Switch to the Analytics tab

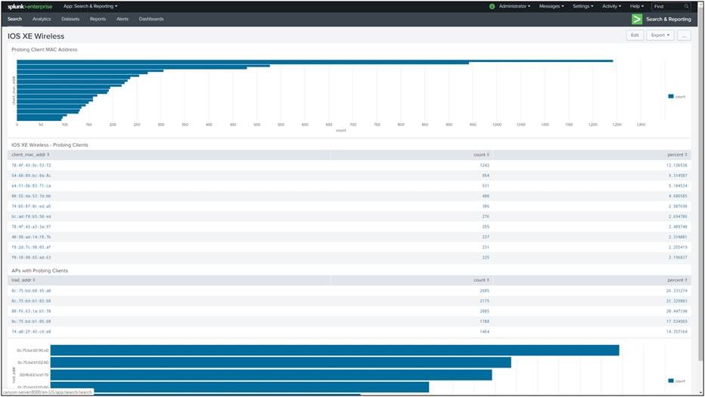tap(42, 19)
